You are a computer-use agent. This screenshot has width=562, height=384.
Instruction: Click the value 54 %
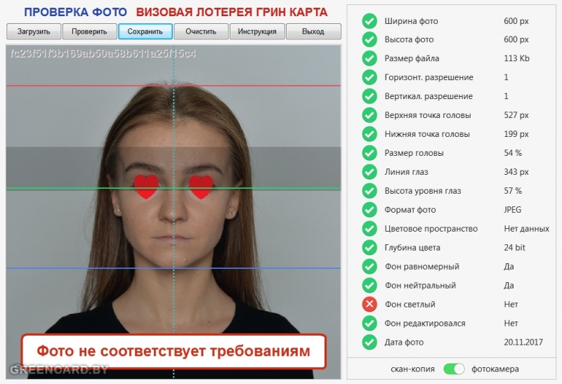(513, 153)
